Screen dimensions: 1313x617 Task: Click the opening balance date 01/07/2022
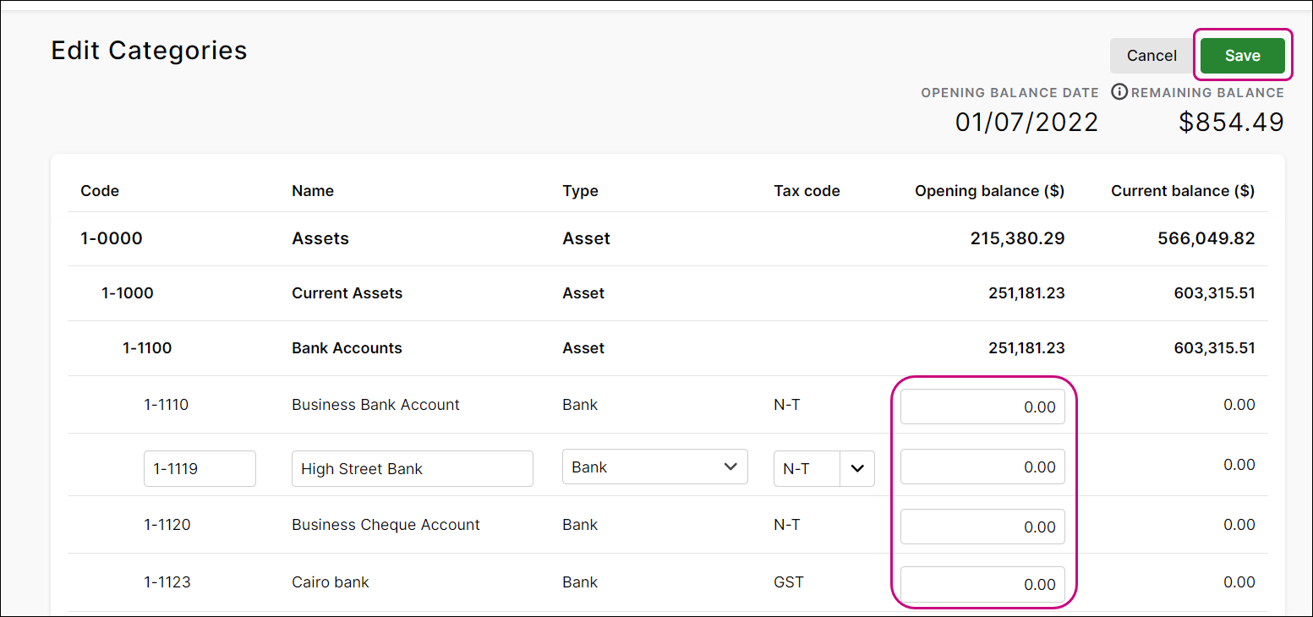(1026, 122)
